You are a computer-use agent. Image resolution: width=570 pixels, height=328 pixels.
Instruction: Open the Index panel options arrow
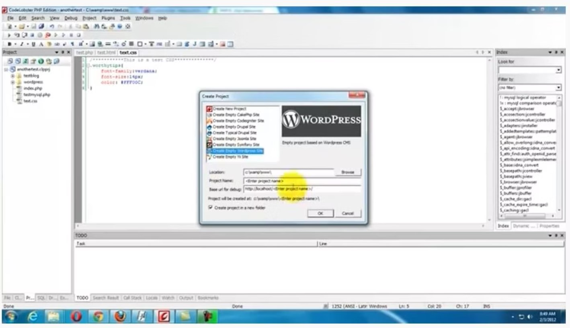[x=550, y=53]
